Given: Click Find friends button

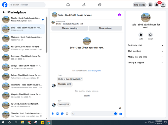Looking at the screenshot, I should click(x=139, y=5).
